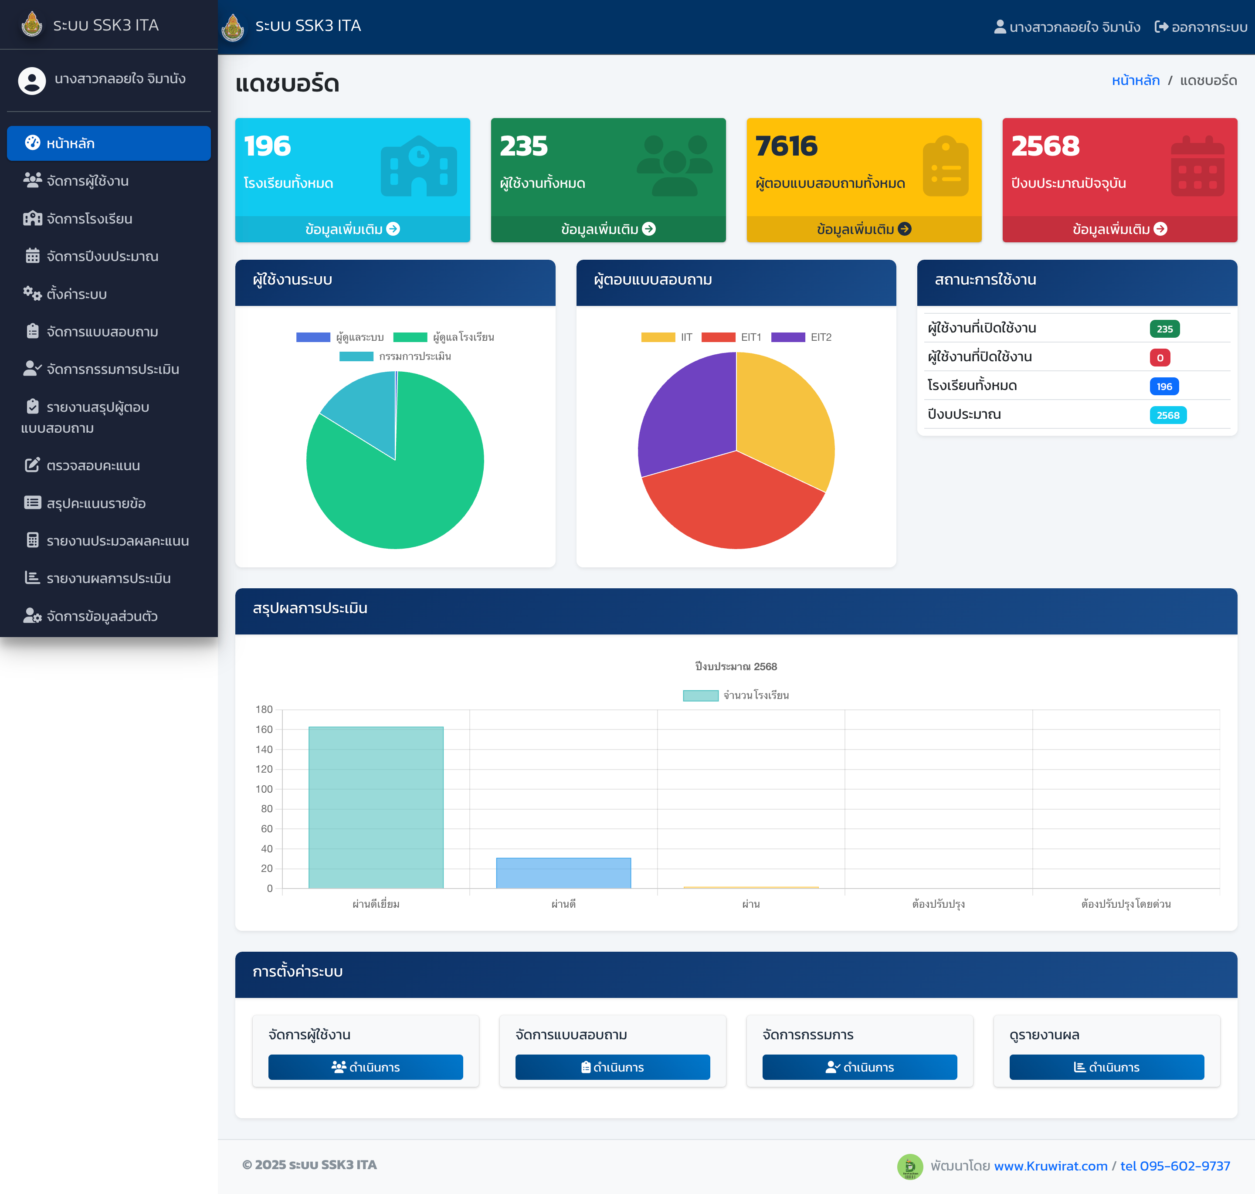
Task: Click the clipboard icon for จัดการแบบสอบถาม
Action: point(32,331)
